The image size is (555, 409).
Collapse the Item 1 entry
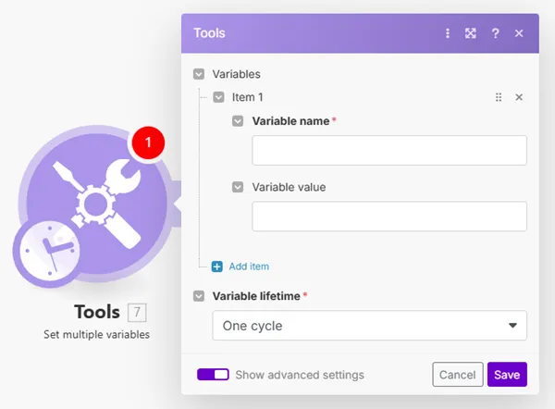coord(218,97)
